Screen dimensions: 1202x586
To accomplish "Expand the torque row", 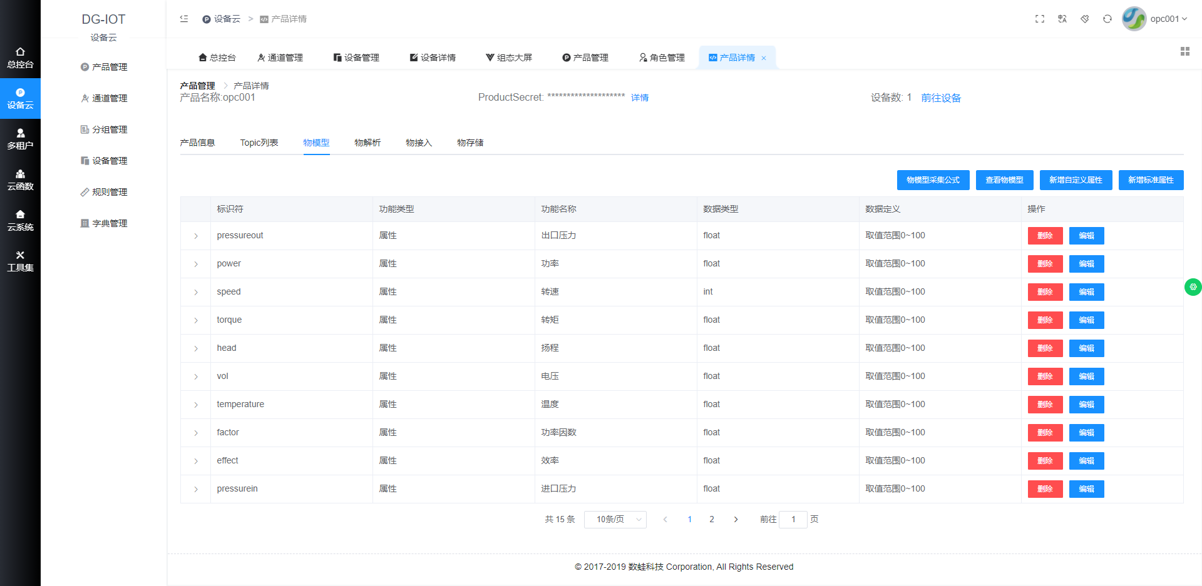I will (x=196, y=320).
